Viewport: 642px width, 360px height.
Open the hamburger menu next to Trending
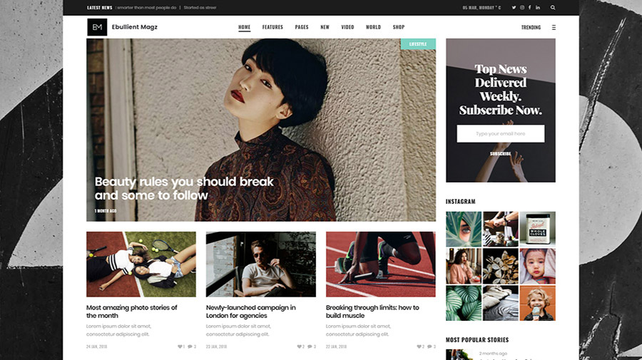click(x=554, y=27)
